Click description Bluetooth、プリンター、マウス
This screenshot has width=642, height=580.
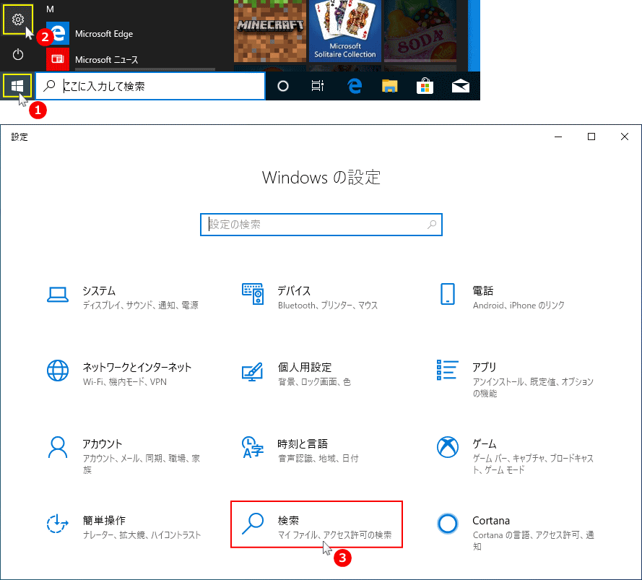[328, 305]
